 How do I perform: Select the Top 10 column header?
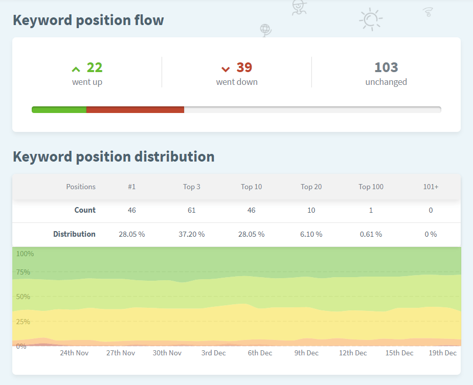tap(251, 187)
